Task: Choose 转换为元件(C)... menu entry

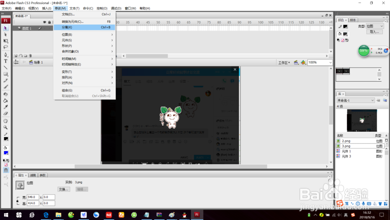Action: pyautogui.click(x=85, y=21)
